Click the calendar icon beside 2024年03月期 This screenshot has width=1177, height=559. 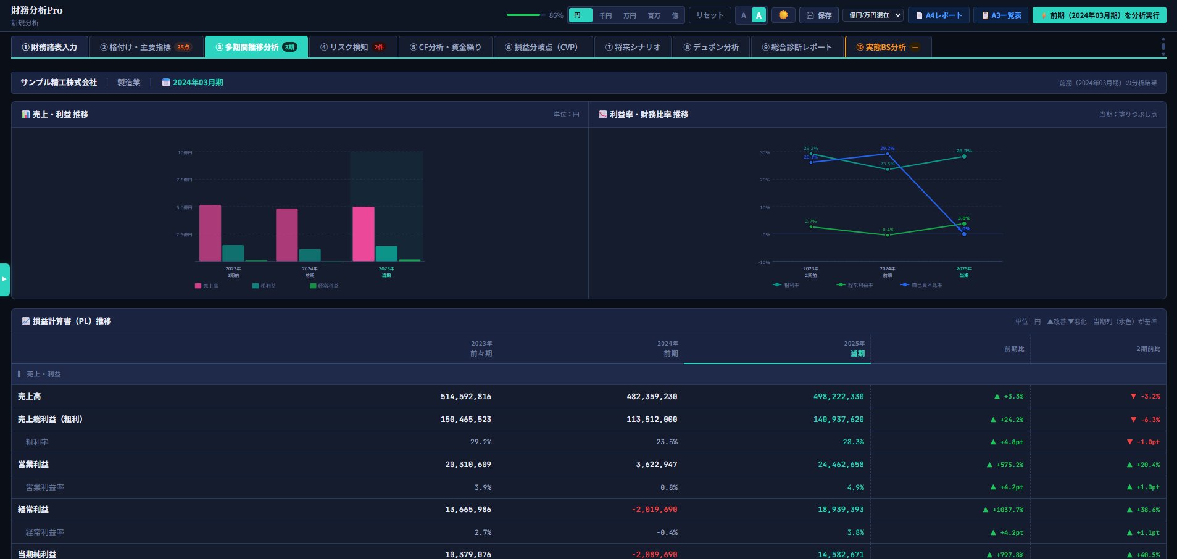click(165, 83)
